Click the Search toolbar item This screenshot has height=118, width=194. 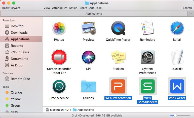[x=187, y=8]
